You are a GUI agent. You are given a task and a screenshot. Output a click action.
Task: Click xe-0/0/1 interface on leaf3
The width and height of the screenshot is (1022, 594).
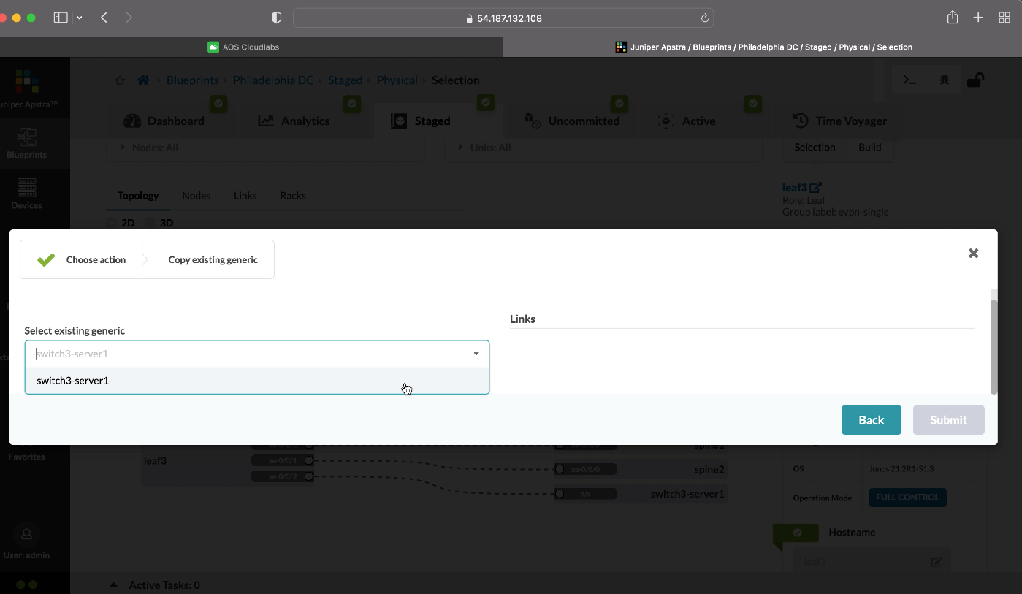[x=282, y=460]
